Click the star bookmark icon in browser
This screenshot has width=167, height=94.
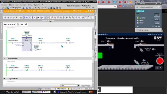115,7
